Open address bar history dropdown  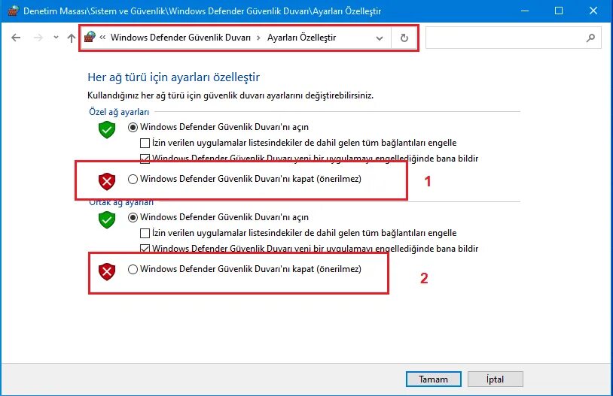click(380, 38)
